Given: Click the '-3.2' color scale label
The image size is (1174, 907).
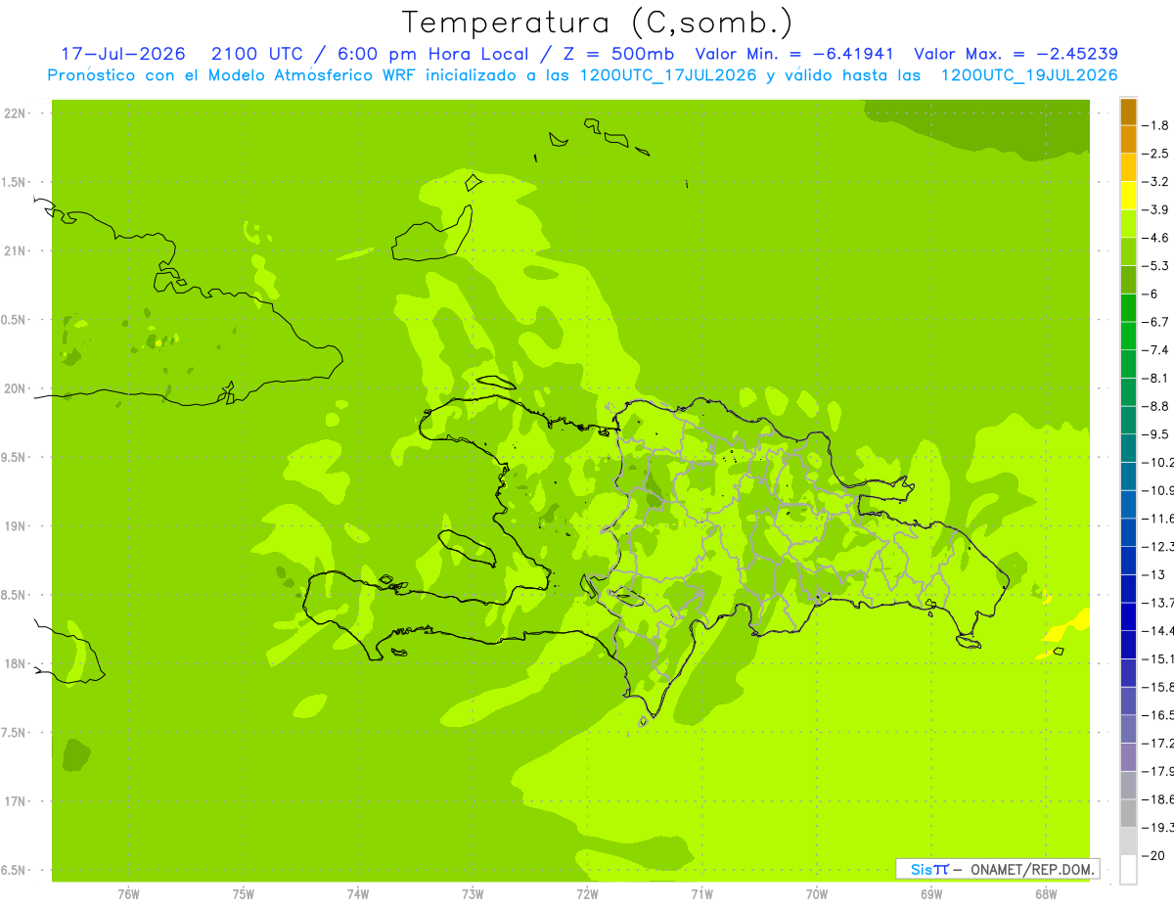Looking at the screenshot, I should [x=1156, y=182].
